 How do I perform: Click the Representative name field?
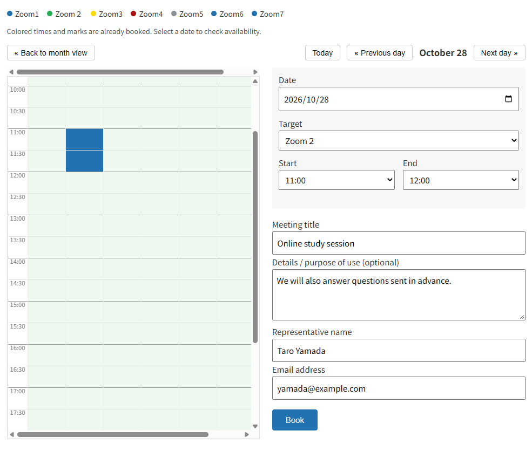point(399,351)
